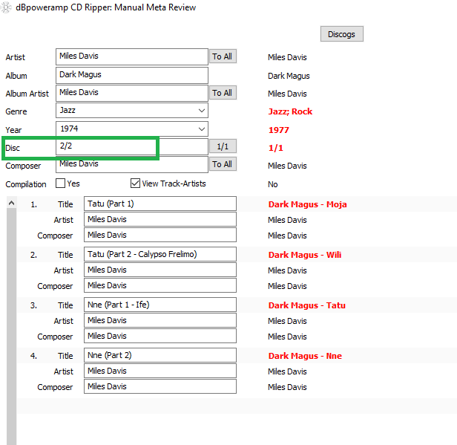Select suggested genre Jazz; Rock
The height and width of the screenshot is (445, 457).
pos(290,111)
